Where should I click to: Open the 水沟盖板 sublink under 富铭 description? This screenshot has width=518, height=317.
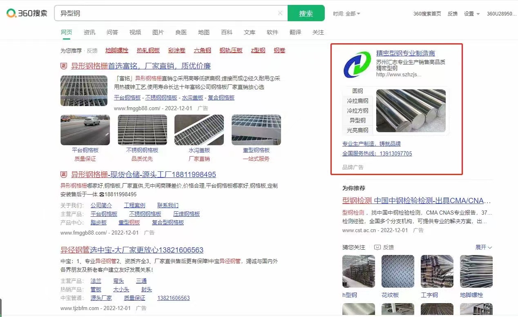pos(192,98)
